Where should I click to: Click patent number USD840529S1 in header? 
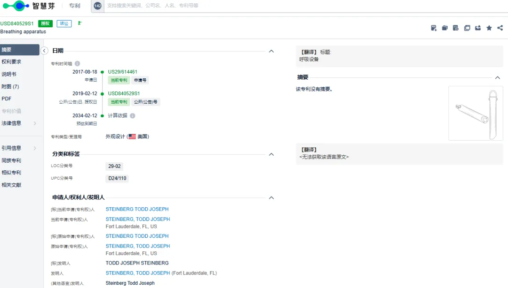tap(17, 23)
